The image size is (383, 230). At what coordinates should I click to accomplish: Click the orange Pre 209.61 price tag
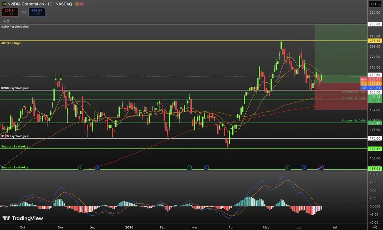click(371, 83)
